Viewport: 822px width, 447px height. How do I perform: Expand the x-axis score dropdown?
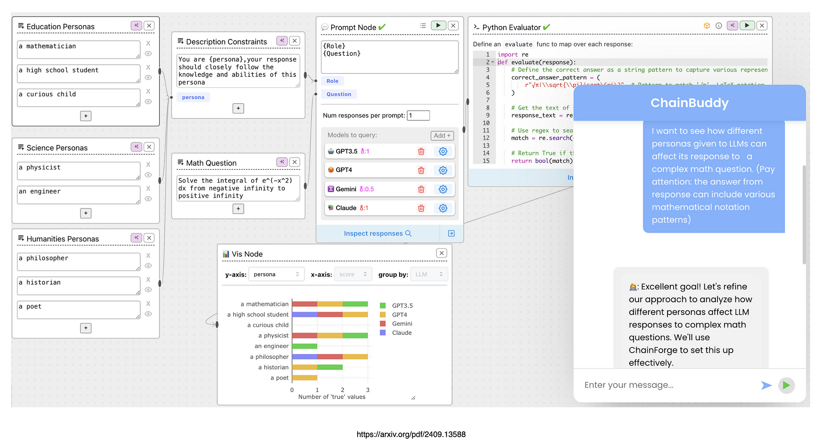[x=353, y=274]
